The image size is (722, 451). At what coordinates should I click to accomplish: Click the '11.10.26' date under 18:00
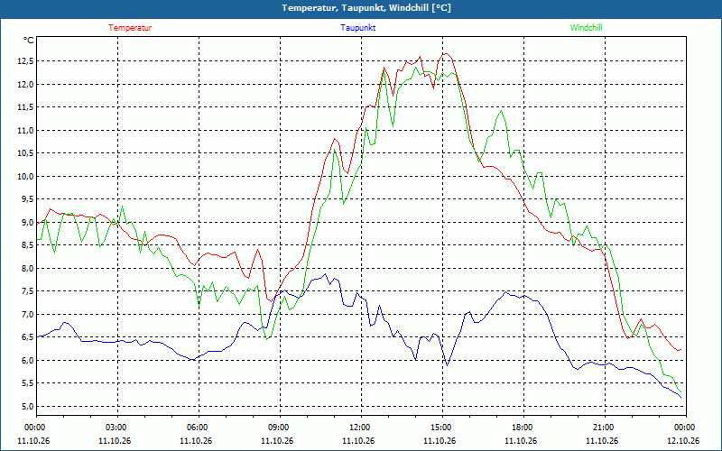coord(521,440)
